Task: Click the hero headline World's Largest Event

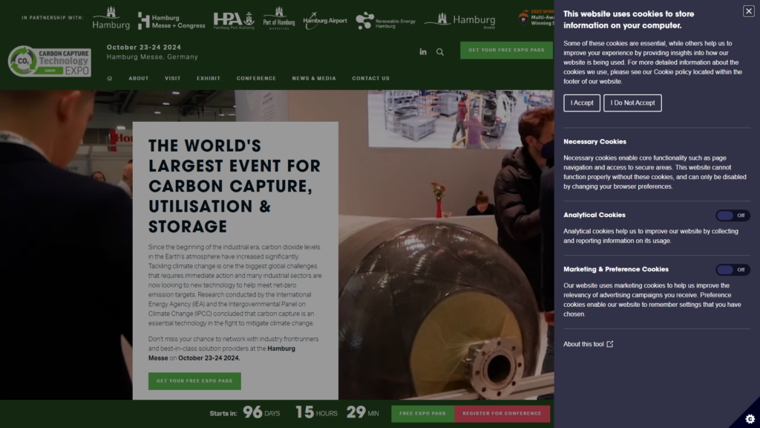Action: [235, 186]
